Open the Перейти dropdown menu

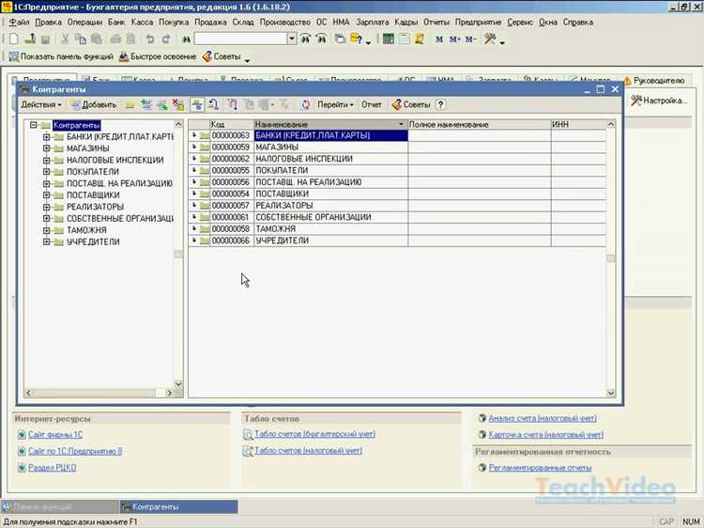tap(335, 104)
